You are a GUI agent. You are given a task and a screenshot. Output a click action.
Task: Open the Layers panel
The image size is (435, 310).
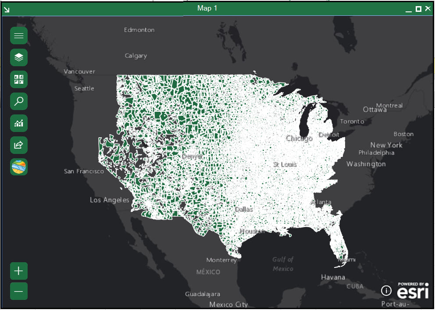[18, 57]
